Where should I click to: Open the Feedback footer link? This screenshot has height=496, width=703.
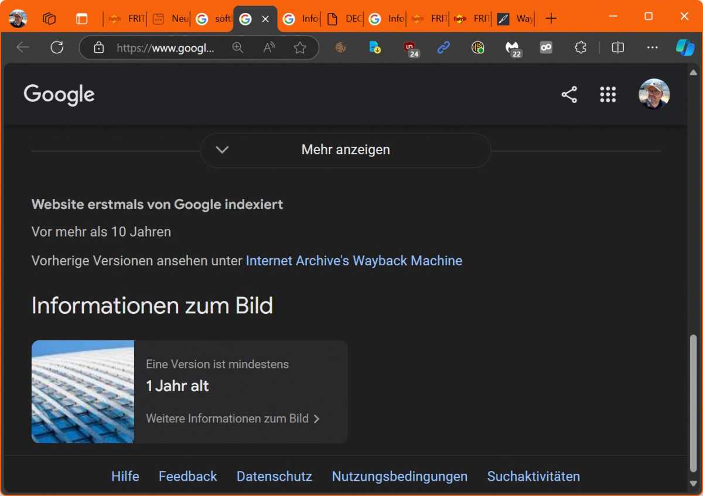coord(188,477)
